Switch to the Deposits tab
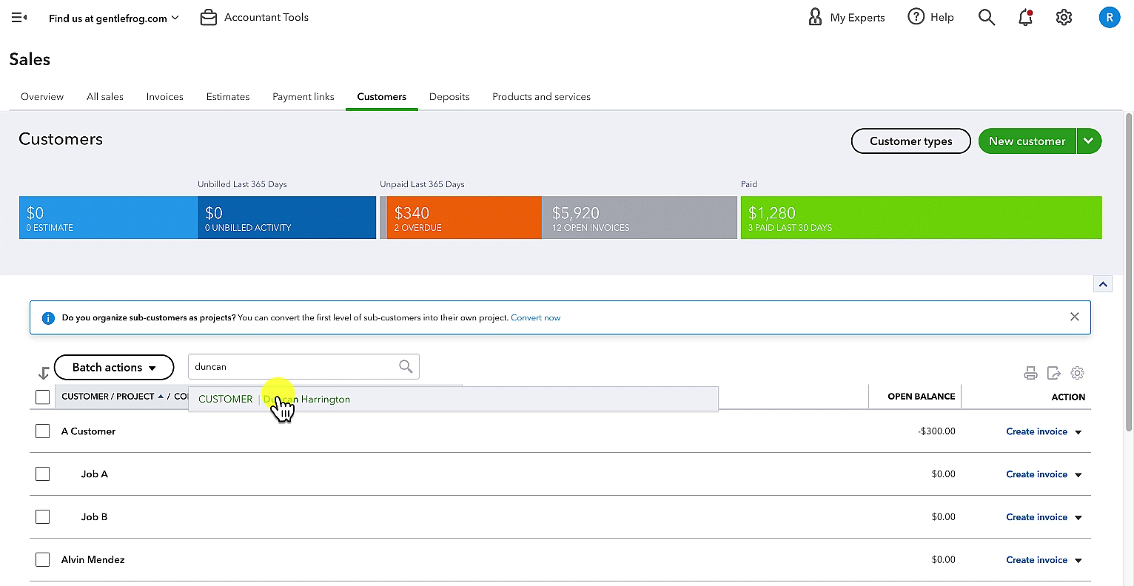The height and width of the screenshot is (586, 1134). click(x=449, y=97)
